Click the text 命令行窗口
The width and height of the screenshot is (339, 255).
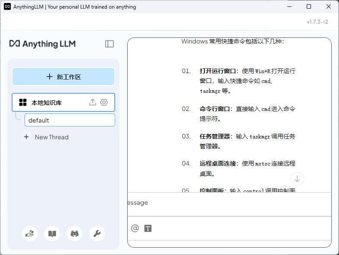pyautogui.click(x=214, y=109)
